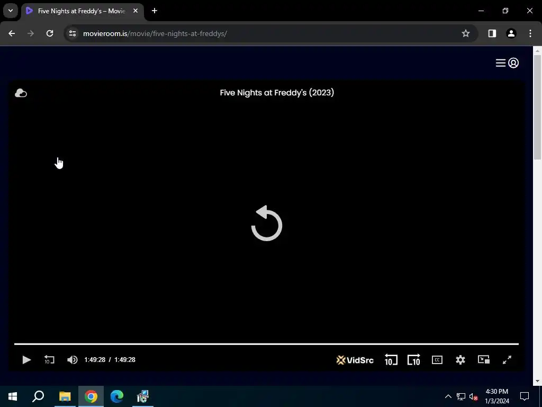
Task: Open File Explorer from the taskbar
Action: coord(65,396)
